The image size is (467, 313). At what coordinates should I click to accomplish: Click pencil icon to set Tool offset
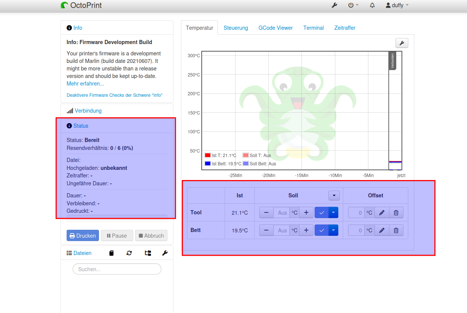click(x=382, y=212)
